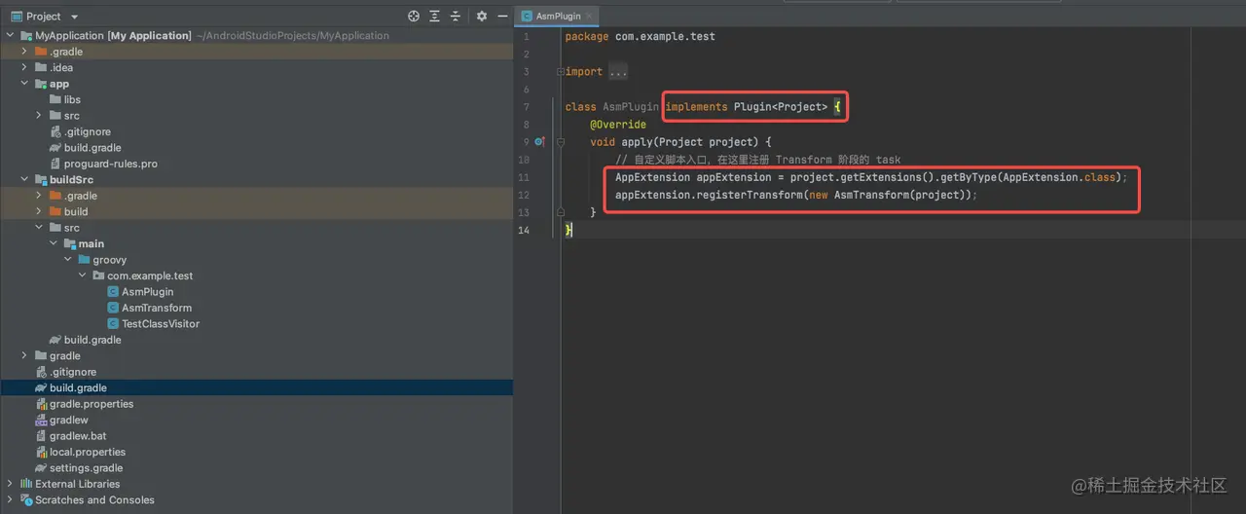Click the 'package com.example.test' code line
1246x514 pixels.
point(640,37)
